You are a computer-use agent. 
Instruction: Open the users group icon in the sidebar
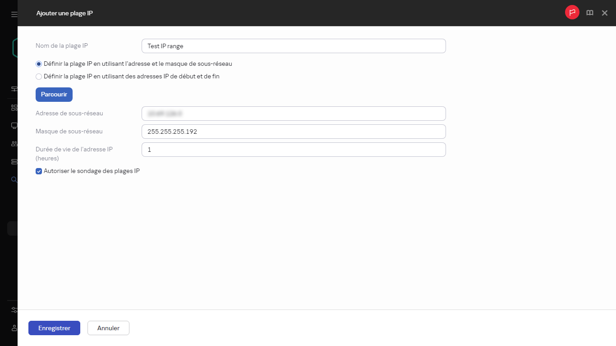click(x=14, y=144)
